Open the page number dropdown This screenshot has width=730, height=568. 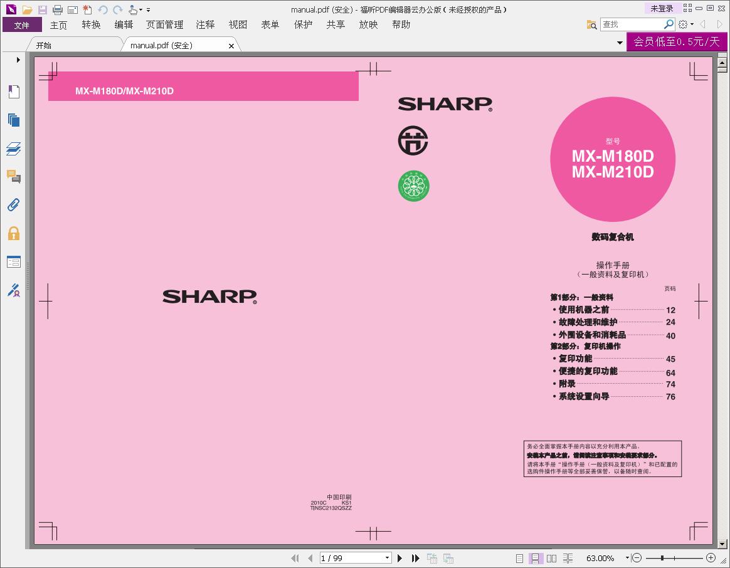(x=387, y=558)
